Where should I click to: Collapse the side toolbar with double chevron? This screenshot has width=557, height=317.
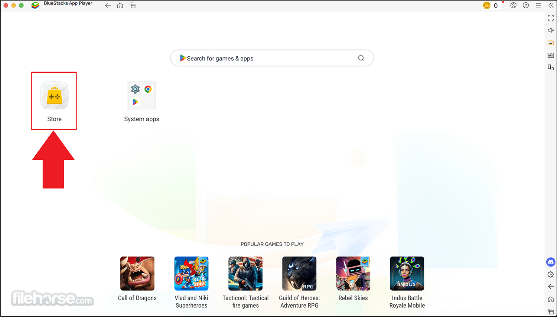[551, 6]
